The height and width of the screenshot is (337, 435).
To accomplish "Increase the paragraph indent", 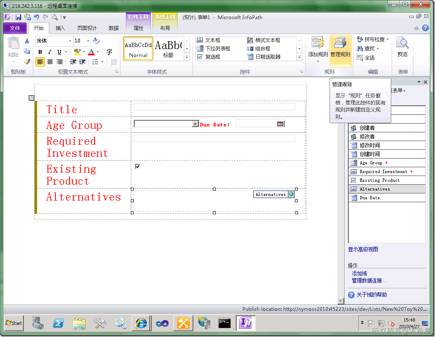I will pos(82,62).
